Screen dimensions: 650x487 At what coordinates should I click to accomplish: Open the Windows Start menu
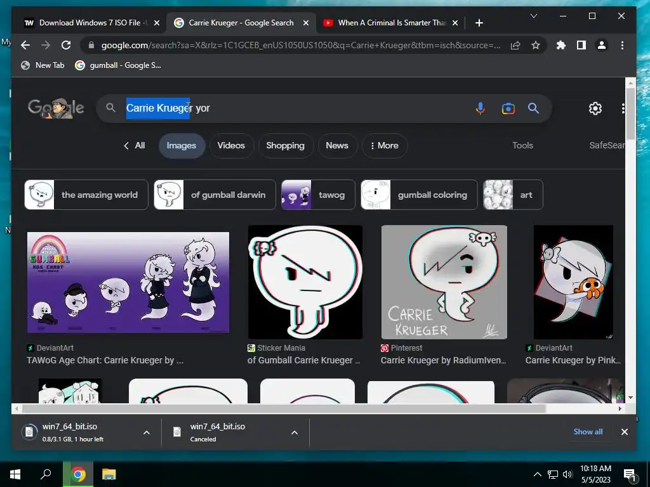(x=15, y=474)
